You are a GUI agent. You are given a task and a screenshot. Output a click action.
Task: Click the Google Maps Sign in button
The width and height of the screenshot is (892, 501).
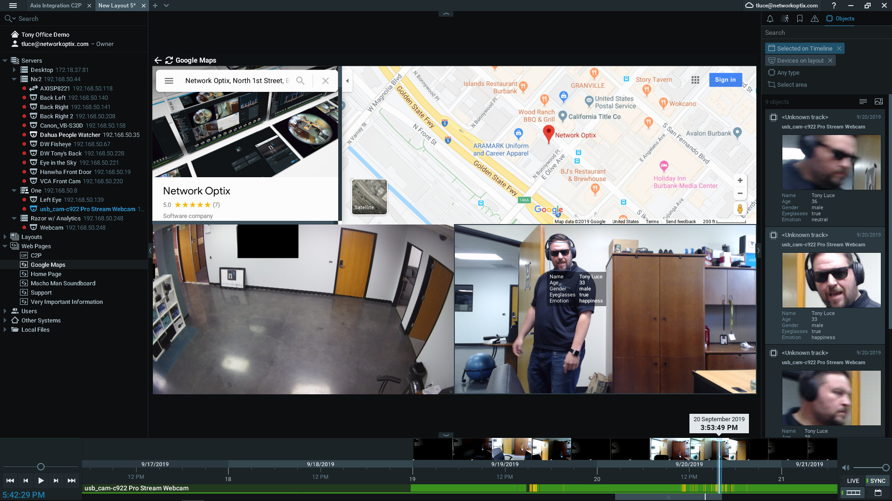click(725, 80)
